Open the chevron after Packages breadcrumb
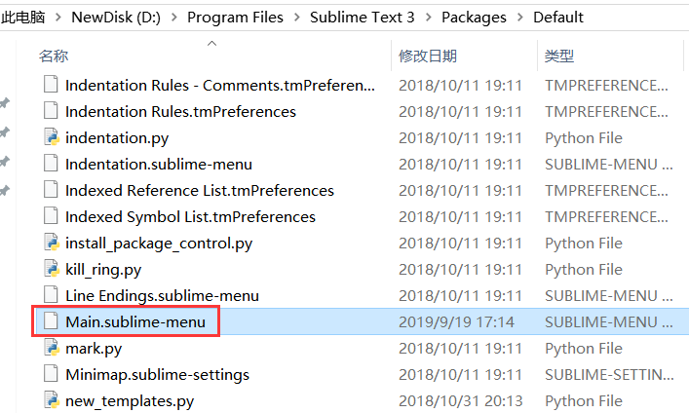The height and width of the screenshot is (413, 689). 520,18
